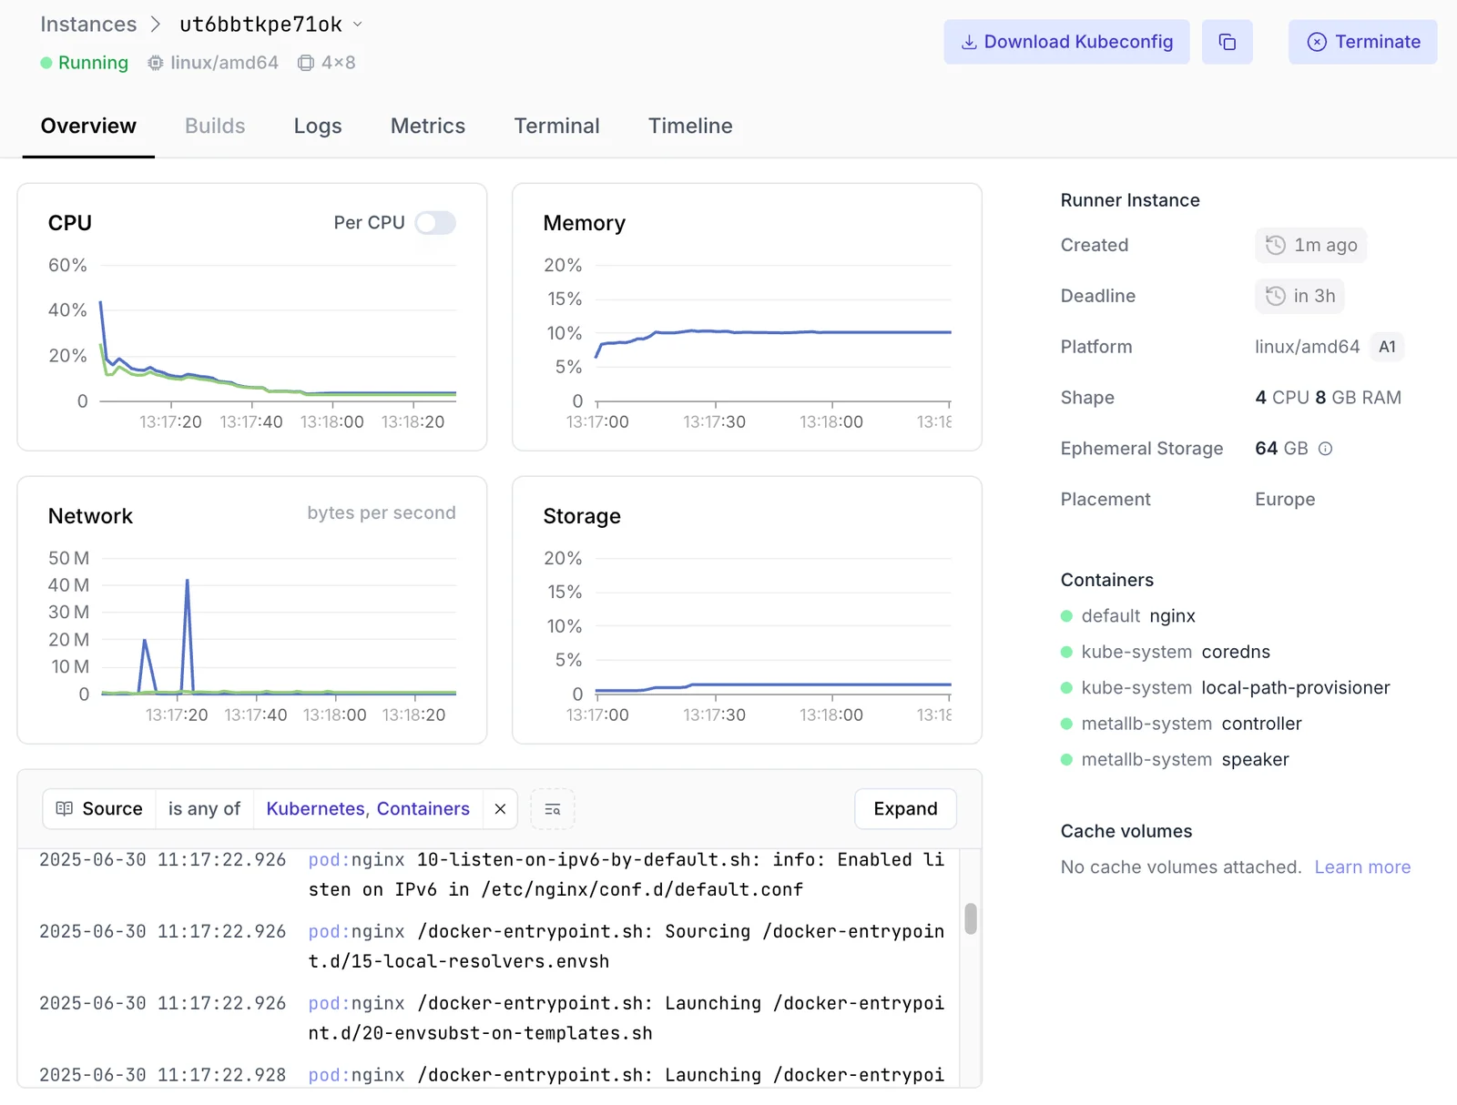
Task: Click Download Kubeconfig button
Action: tap(1066, 42)
